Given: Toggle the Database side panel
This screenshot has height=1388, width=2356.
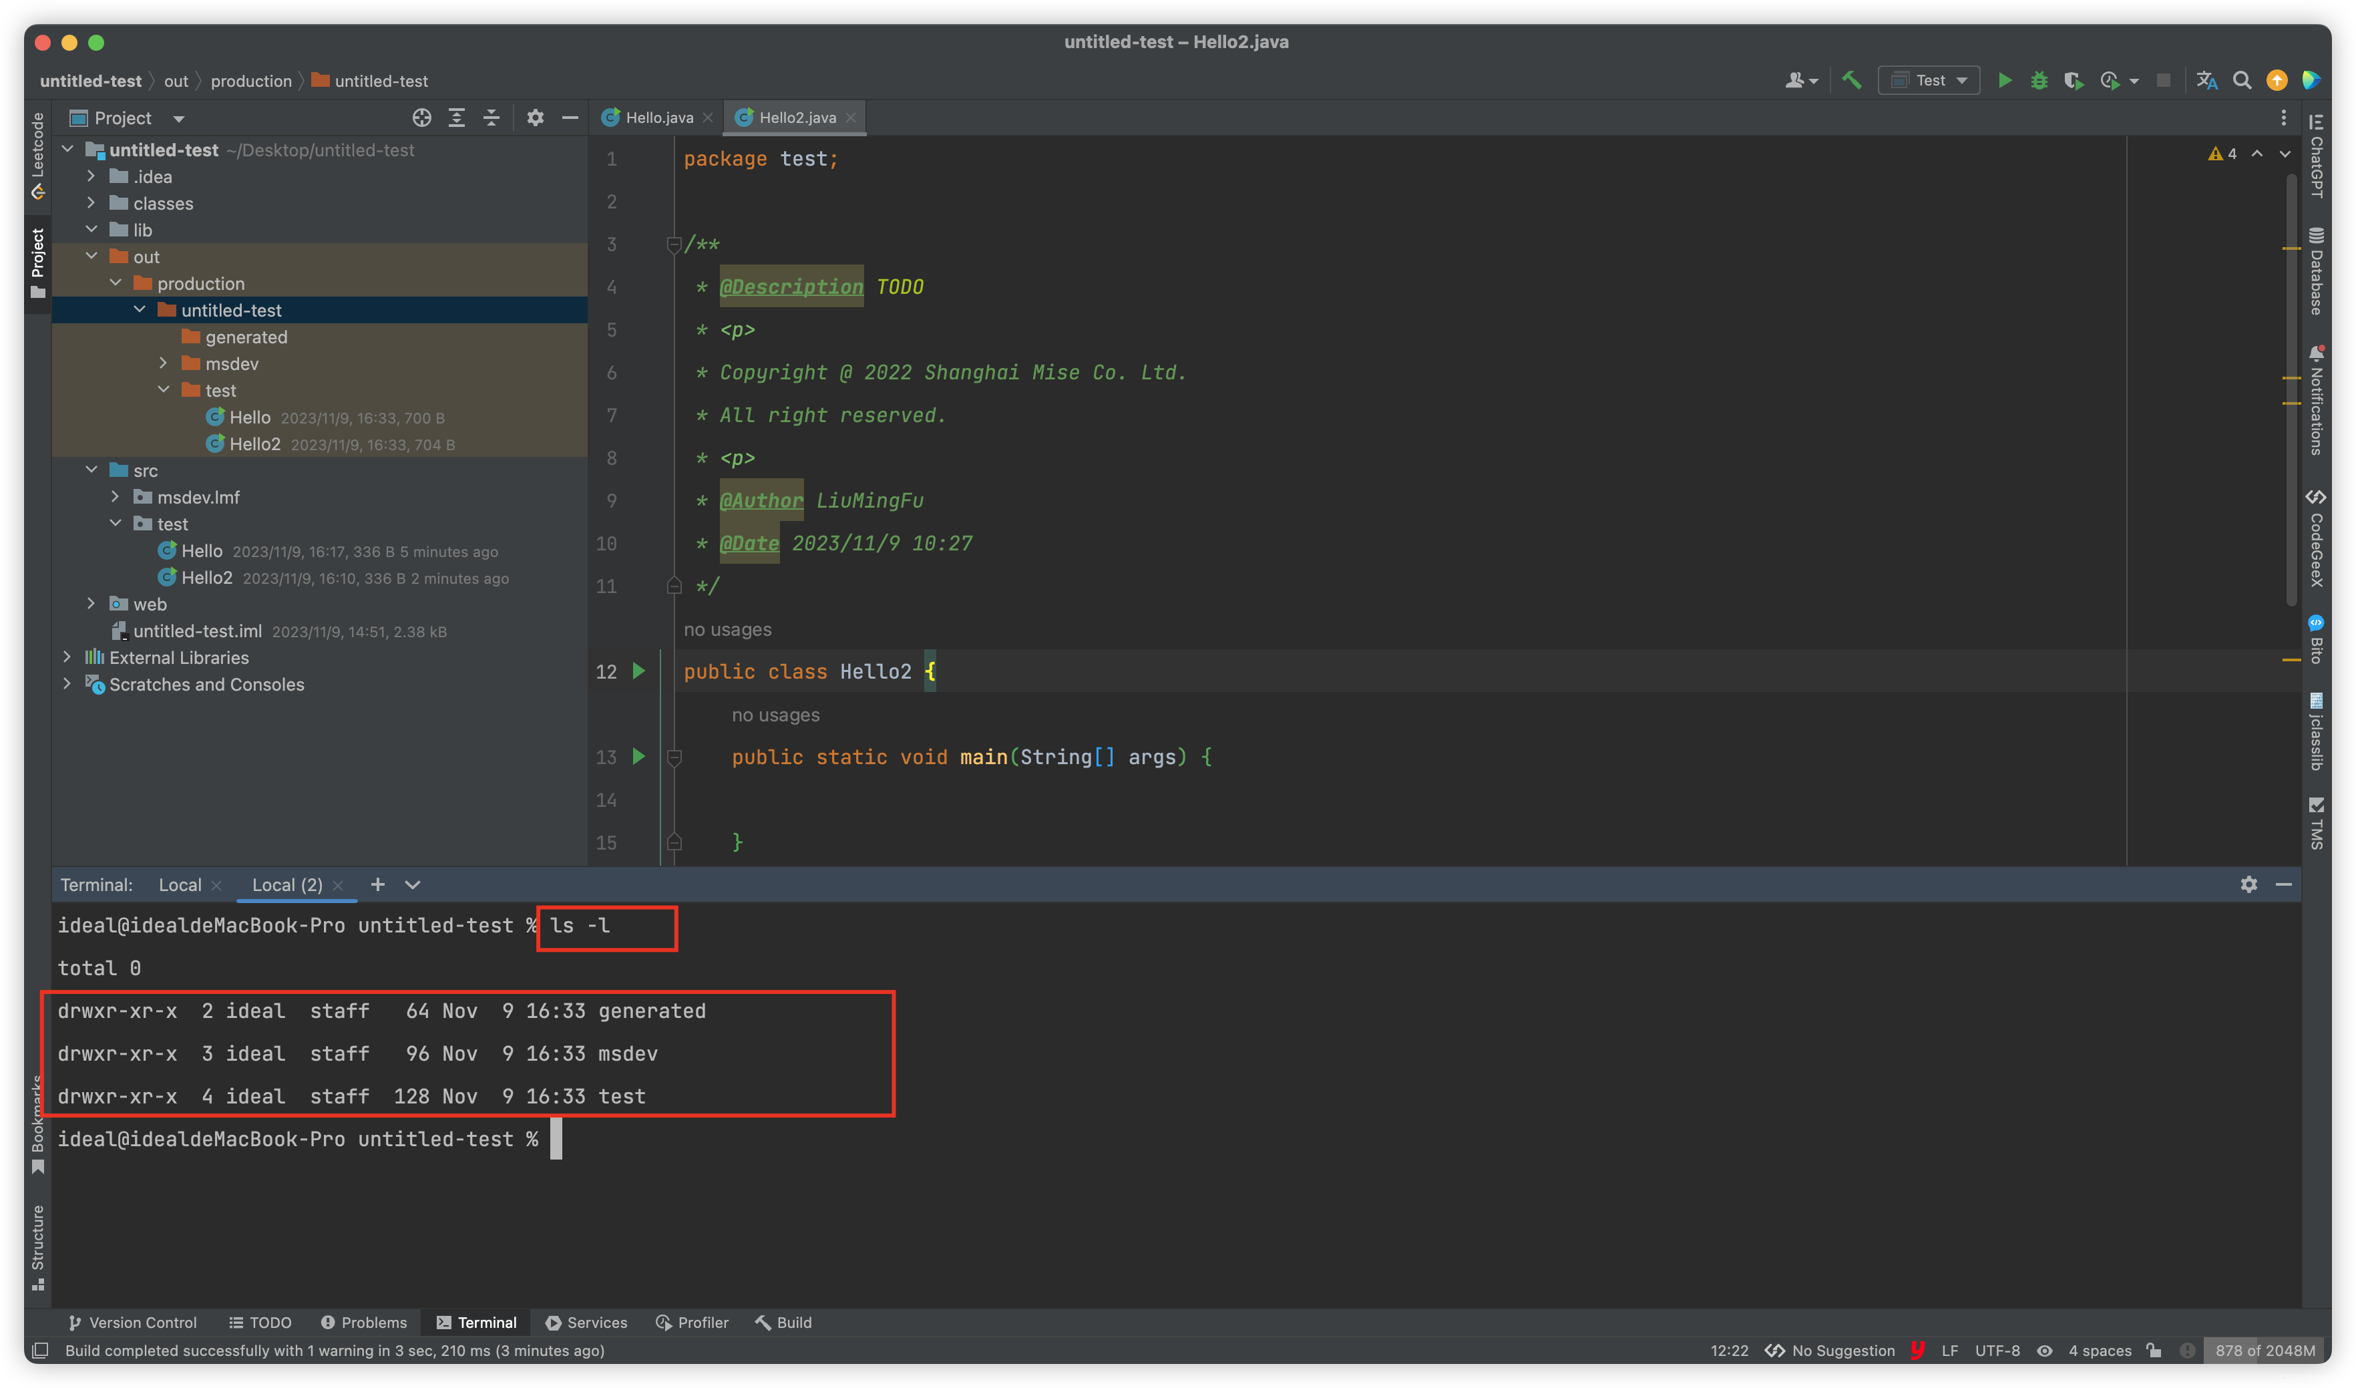Looking at the screenshot, I should click(x=2316, y=271).
